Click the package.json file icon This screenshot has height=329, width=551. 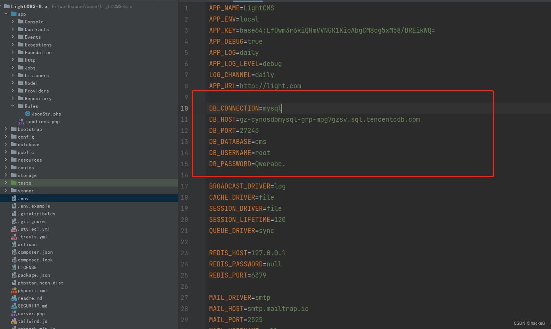(14, 275)
